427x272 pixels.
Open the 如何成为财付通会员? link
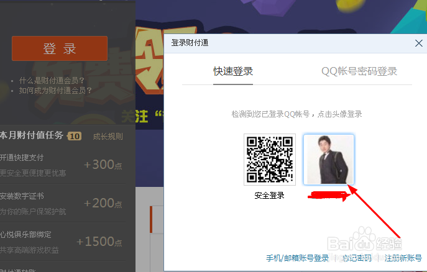coord(55,90)
